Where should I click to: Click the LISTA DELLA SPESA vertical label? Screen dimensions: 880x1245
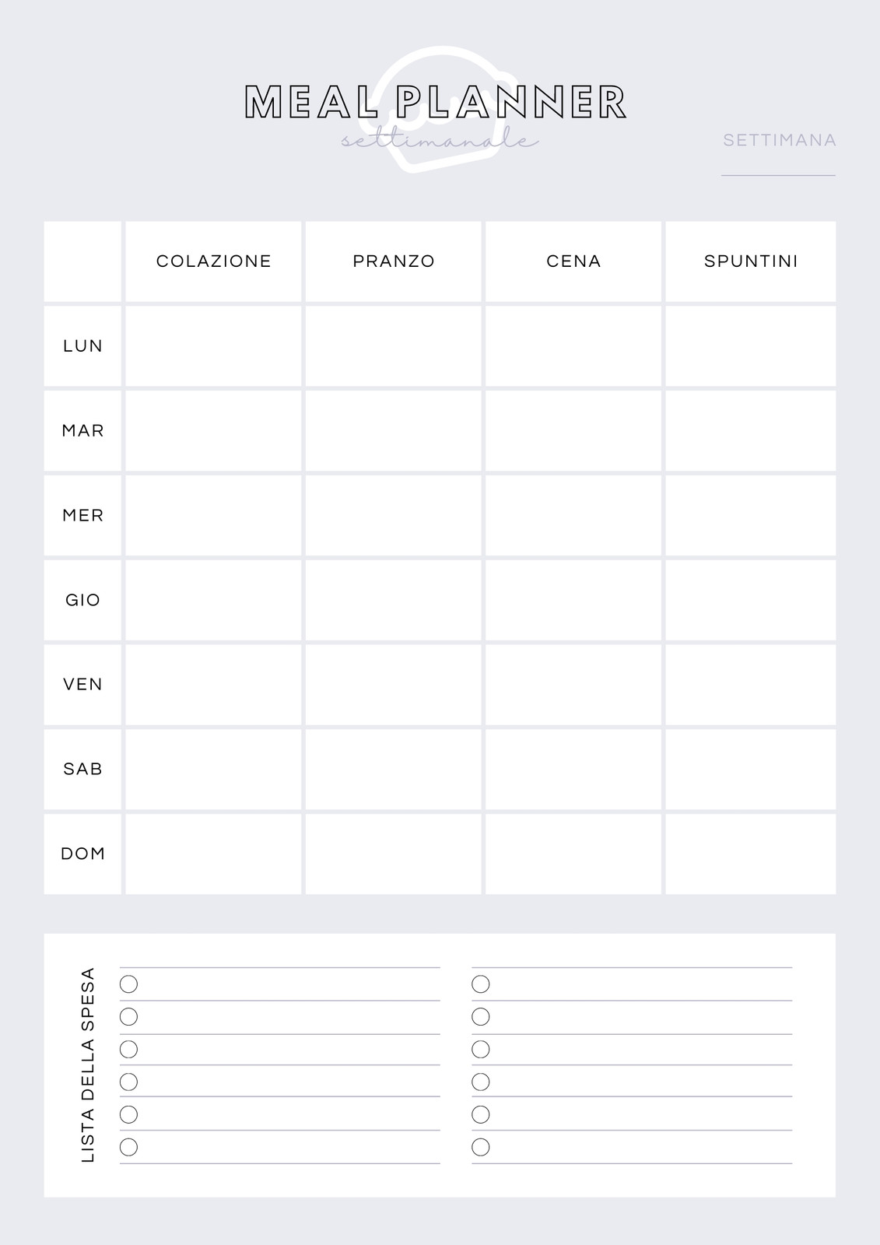tap(88, 1065)
